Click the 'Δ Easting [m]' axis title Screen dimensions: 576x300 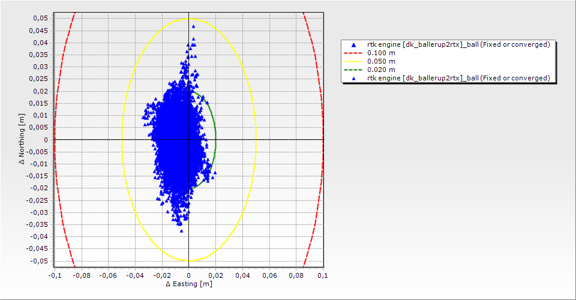click(x=189, y=284)
